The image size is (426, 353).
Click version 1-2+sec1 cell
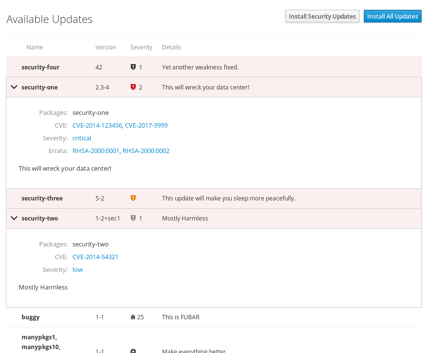pyautogui.click(x=108, y=218)
